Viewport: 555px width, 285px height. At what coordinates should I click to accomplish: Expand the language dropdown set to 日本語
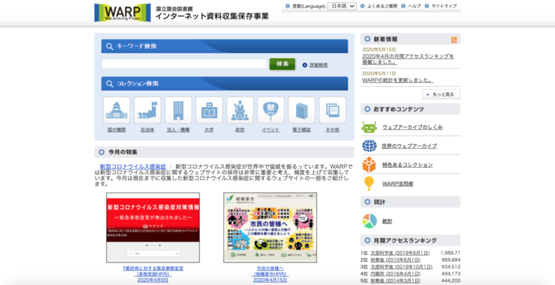(342, 6)
